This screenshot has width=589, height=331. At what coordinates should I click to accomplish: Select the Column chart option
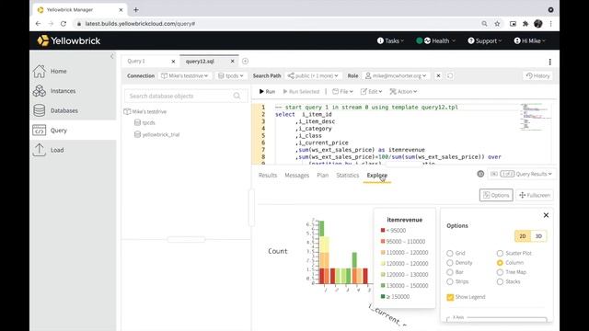click(500, 263)
